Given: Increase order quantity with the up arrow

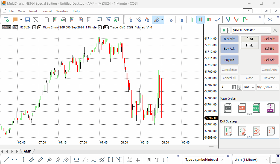Looking at the screenshot, I should click(239, 86).
